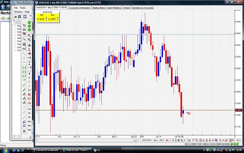Click the pin icon in the small window toolbar

point(15,16)
